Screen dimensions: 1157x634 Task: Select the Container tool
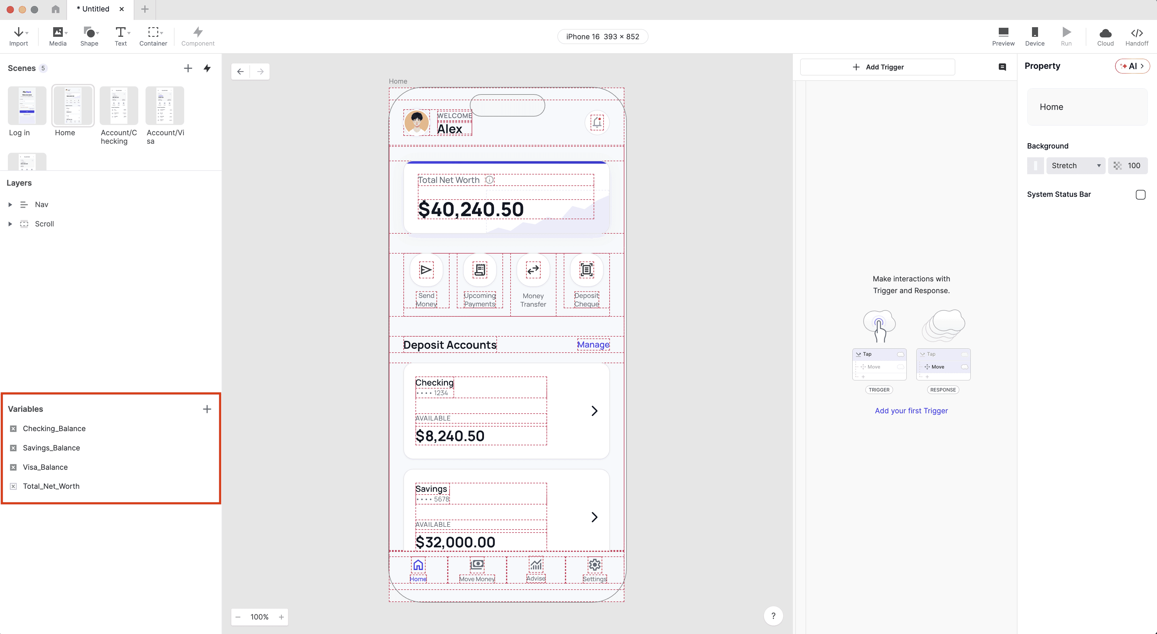pos(153,36)
